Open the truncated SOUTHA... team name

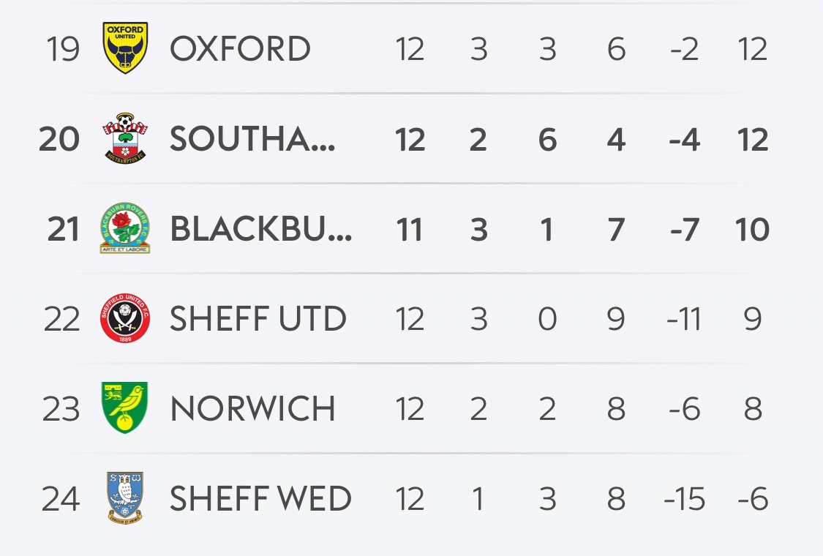[x=253, y=139]
